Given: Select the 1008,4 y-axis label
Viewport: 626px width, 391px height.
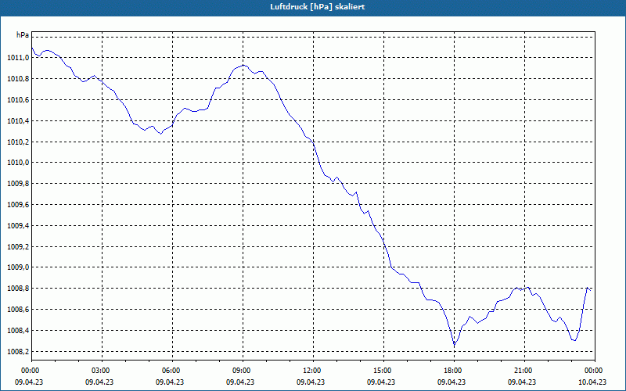Looking at the screenshot, I should [x=18, y=331].
